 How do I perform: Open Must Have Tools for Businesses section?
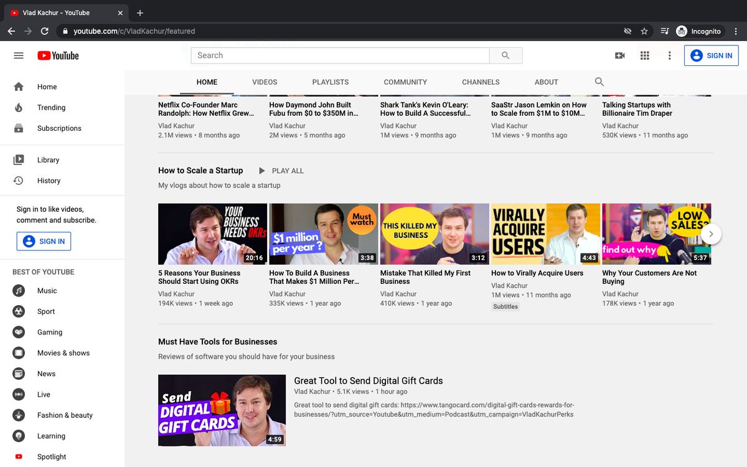[218, 342]
